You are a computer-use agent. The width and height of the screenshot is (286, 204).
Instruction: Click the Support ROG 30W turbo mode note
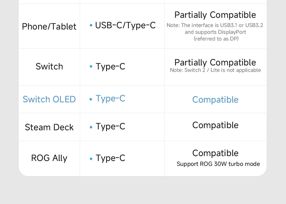point(218,164)
